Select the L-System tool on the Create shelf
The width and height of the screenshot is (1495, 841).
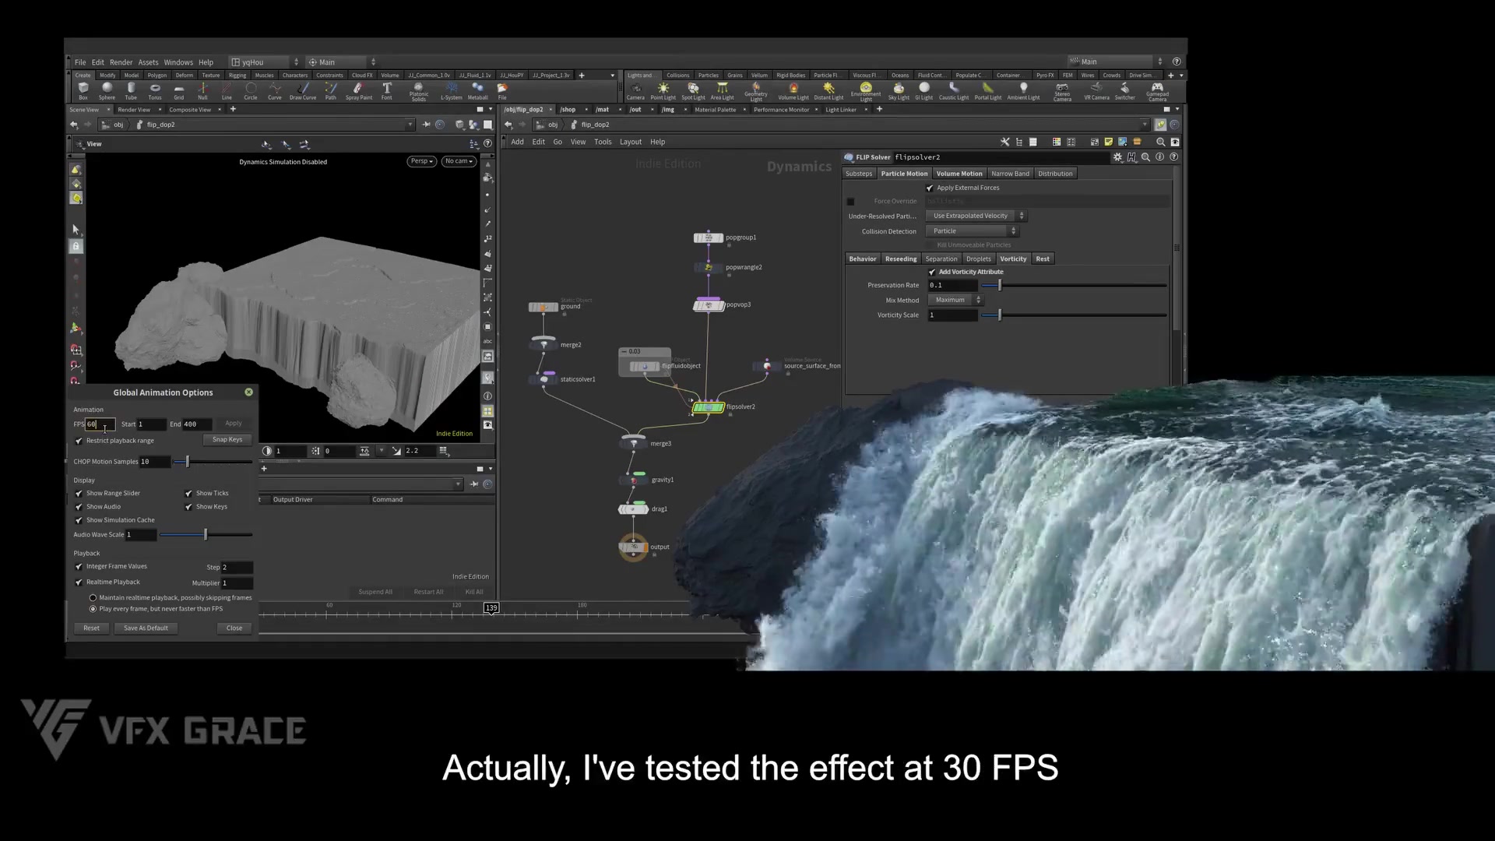coord(452,91)
